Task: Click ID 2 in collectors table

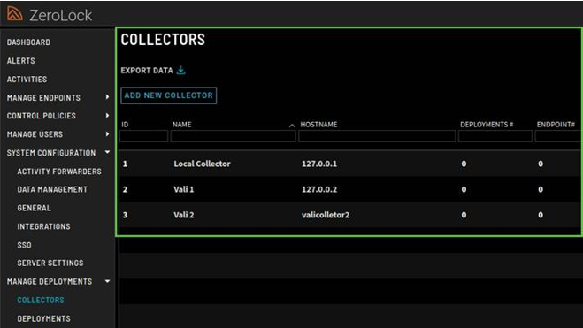Action: click(125, 189)
